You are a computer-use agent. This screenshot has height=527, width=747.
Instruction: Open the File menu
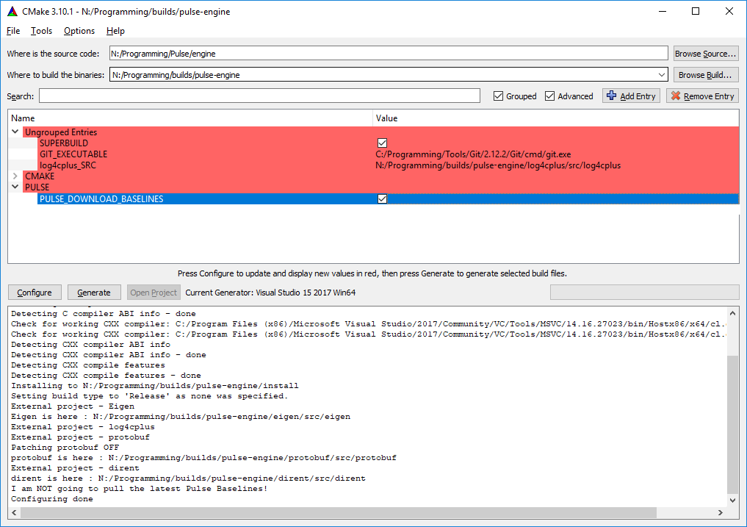point(13,31)
